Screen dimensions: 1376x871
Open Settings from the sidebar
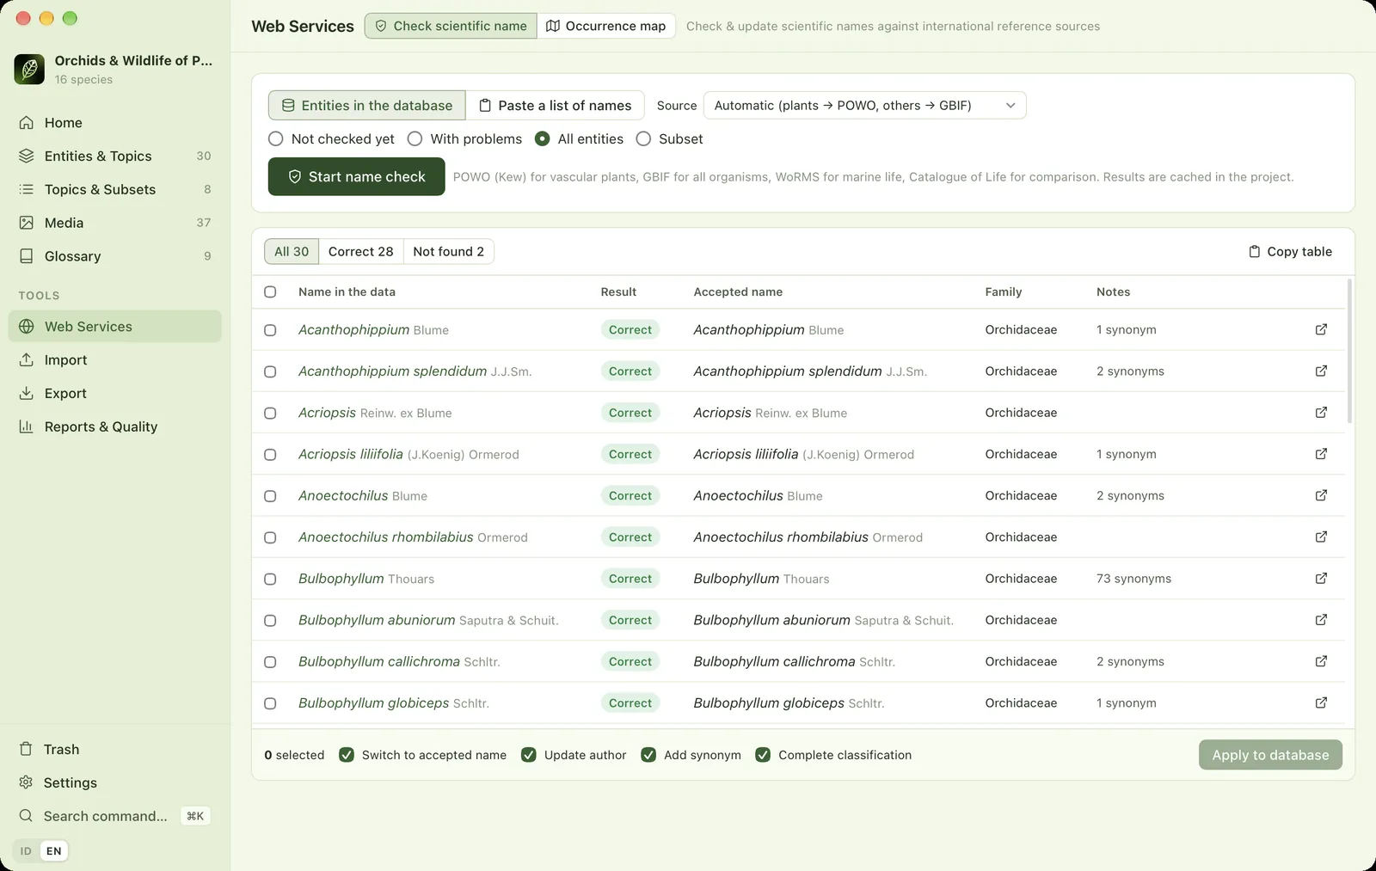pos(115,782)
